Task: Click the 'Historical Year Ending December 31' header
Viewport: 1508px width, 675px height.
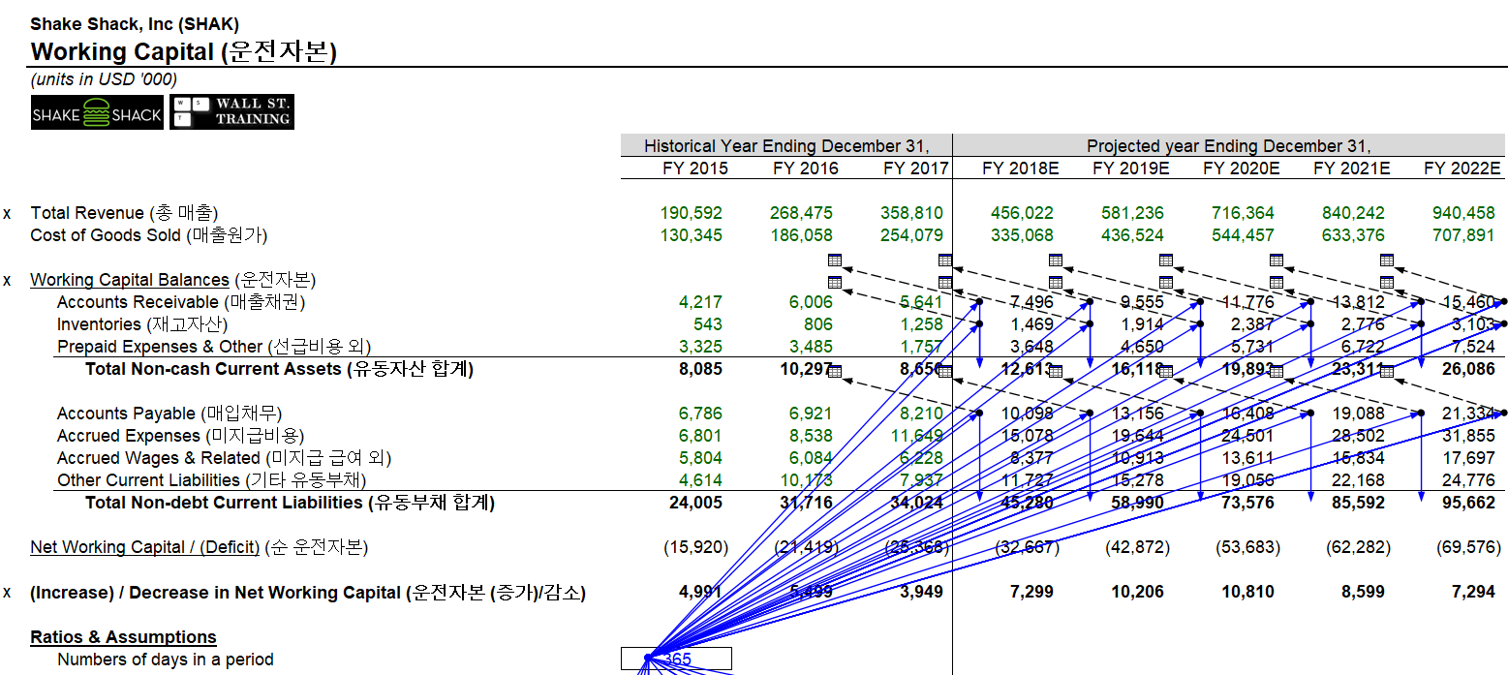Action: pyautogui.click(x=786, y=146)
